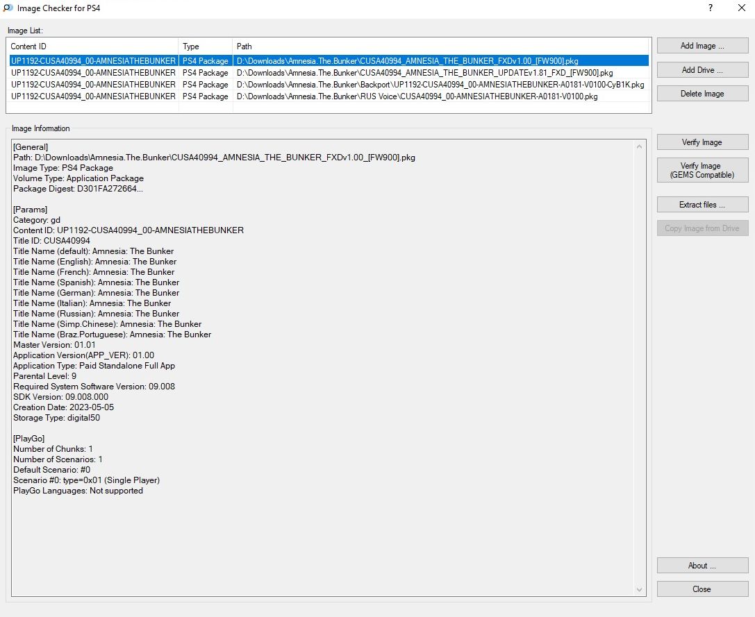This screenshot has width=755, height=617.
Task: Click the Delete Image button
Action: [x=702, y=94]
